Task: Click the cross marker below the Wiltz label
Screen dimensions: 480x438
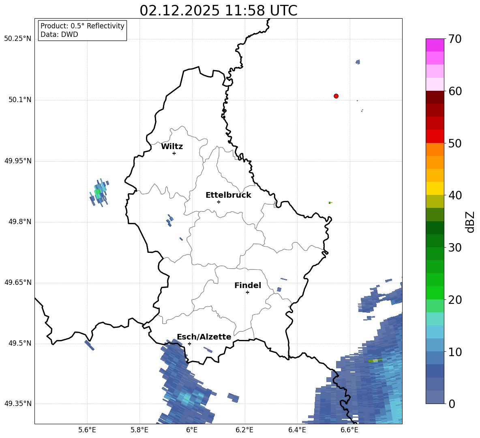Action: (x=174, y=153)
